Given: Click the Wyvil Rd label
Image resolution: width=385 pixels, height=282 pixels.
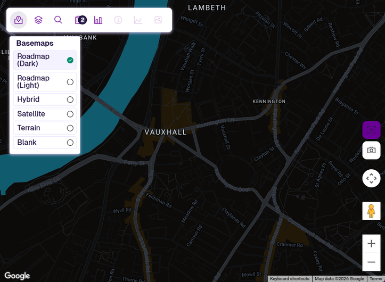Looking at the screenshot, I should click(x=122, y=210).
